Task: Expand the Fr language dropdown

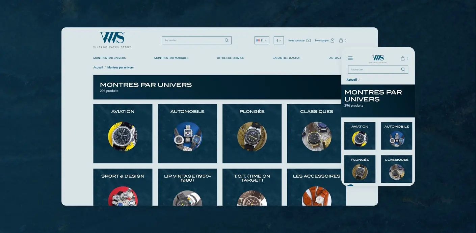Action: click(262, 41)
